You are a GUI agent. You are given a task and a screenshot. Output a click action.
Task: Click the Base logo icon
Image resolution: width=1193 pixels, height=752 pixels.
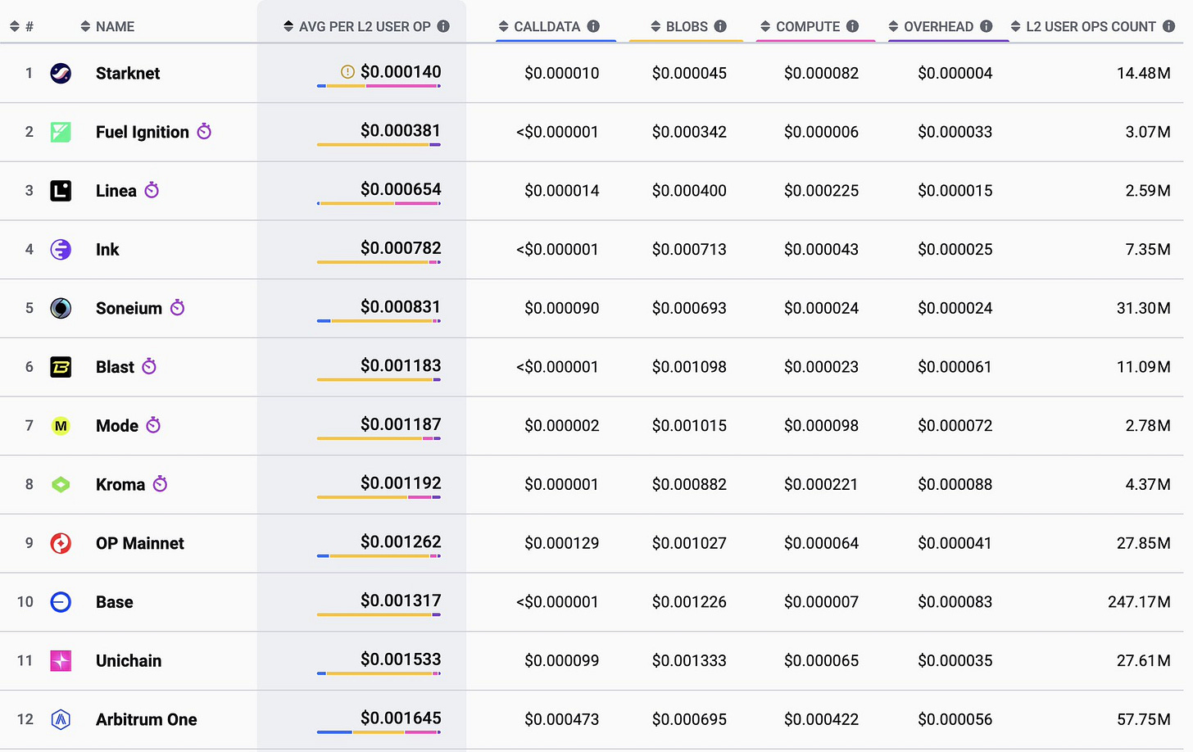click(x=61, y=602)
